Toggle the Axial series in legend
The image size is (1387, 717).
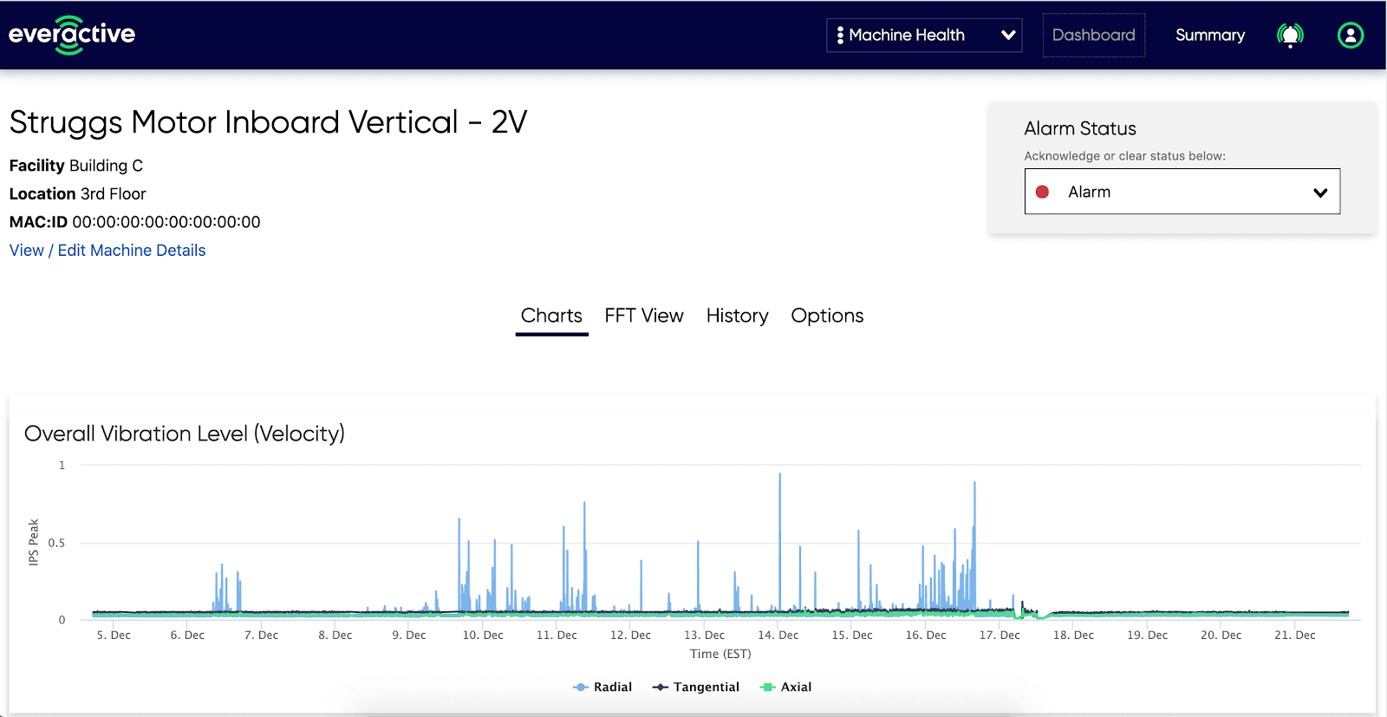click(x=785, y=687)
